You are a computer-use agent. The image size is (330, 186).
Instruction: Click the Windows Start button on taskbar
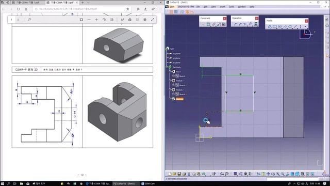click(x=3, y=184)
